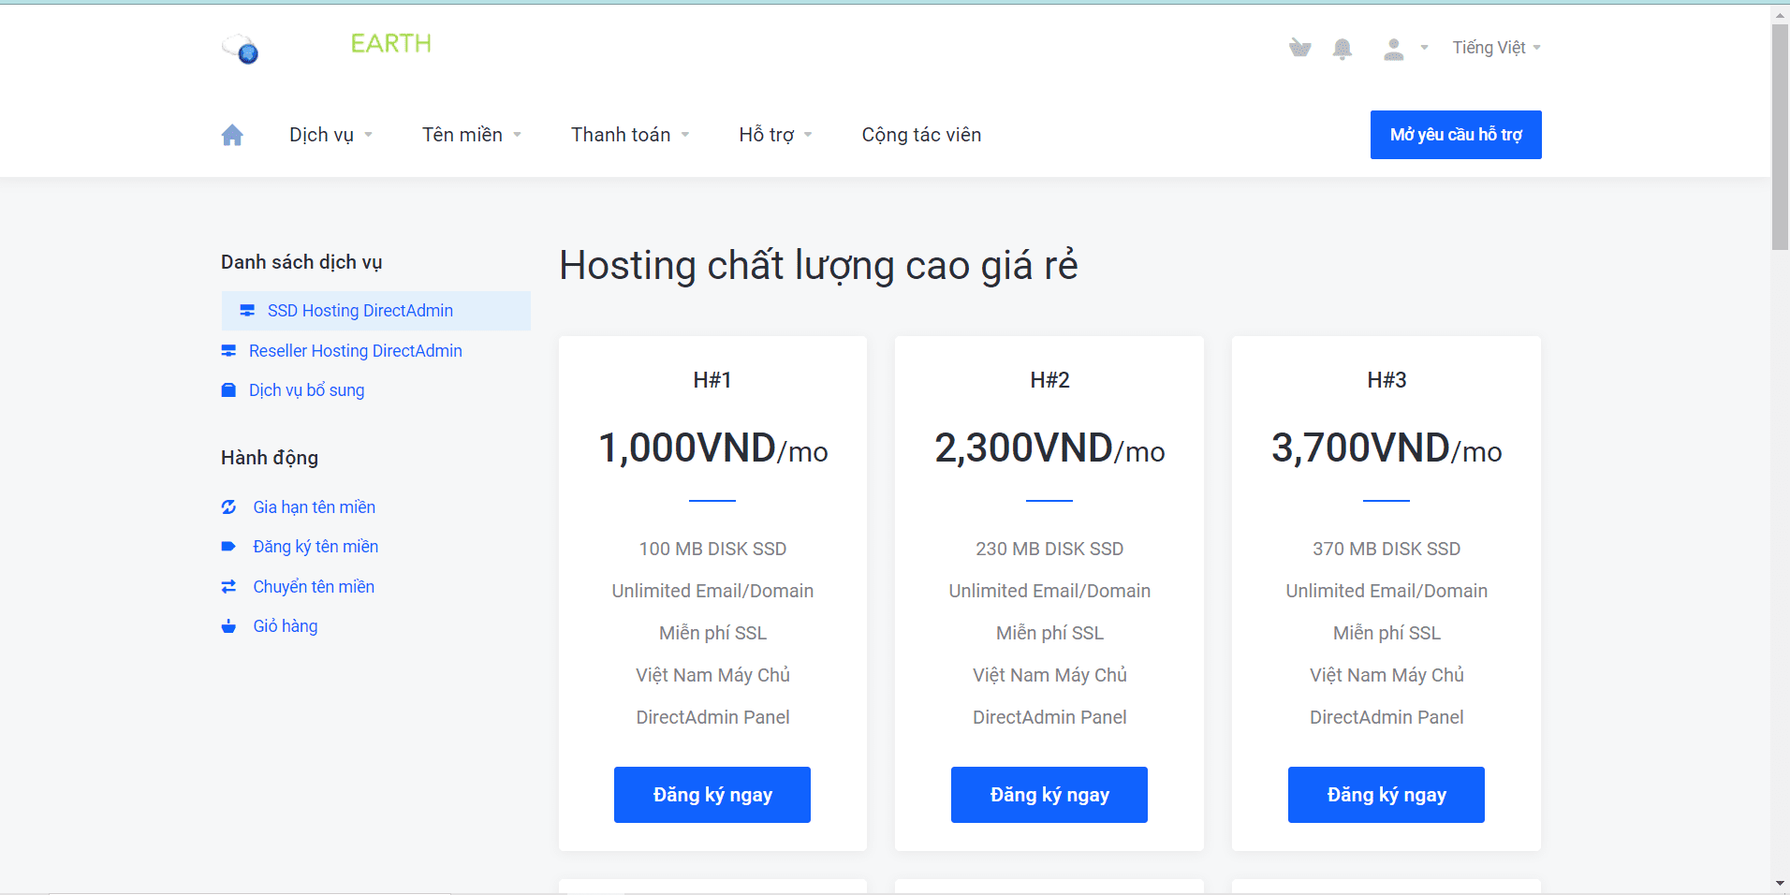Click the 2,300VND/mo price text

click(1049, 448)
